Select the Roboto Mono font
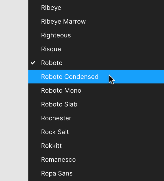 [96, 90]
